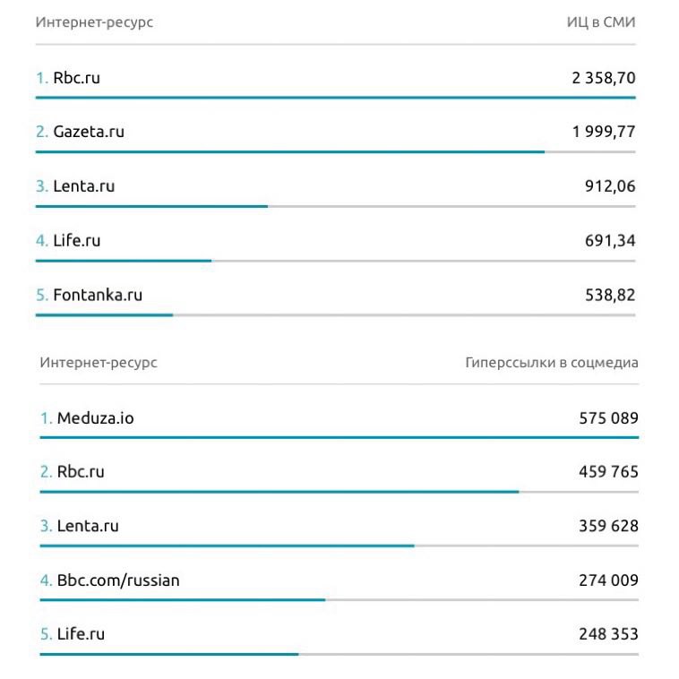The image size is (679, 679).
Task: Click the 1 999,77 score for Gazeta.ru
Action: (604, 132)
